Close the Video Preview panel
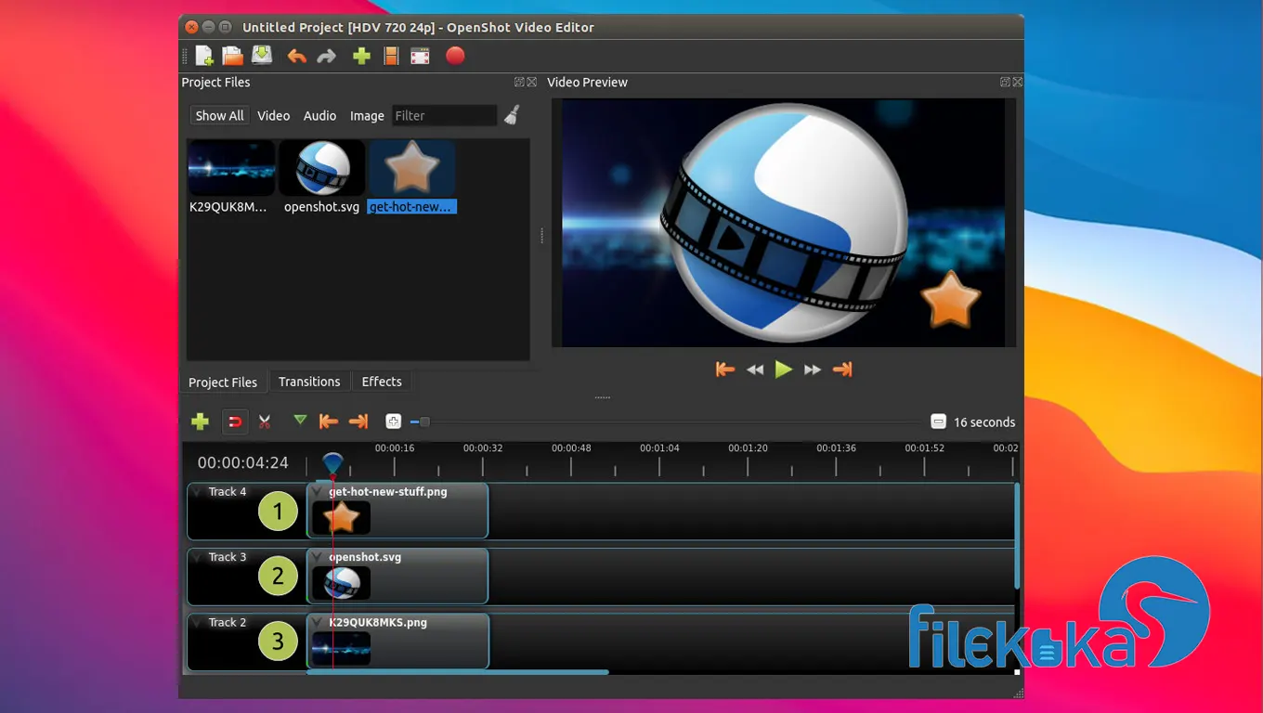 pos(1017,82)
